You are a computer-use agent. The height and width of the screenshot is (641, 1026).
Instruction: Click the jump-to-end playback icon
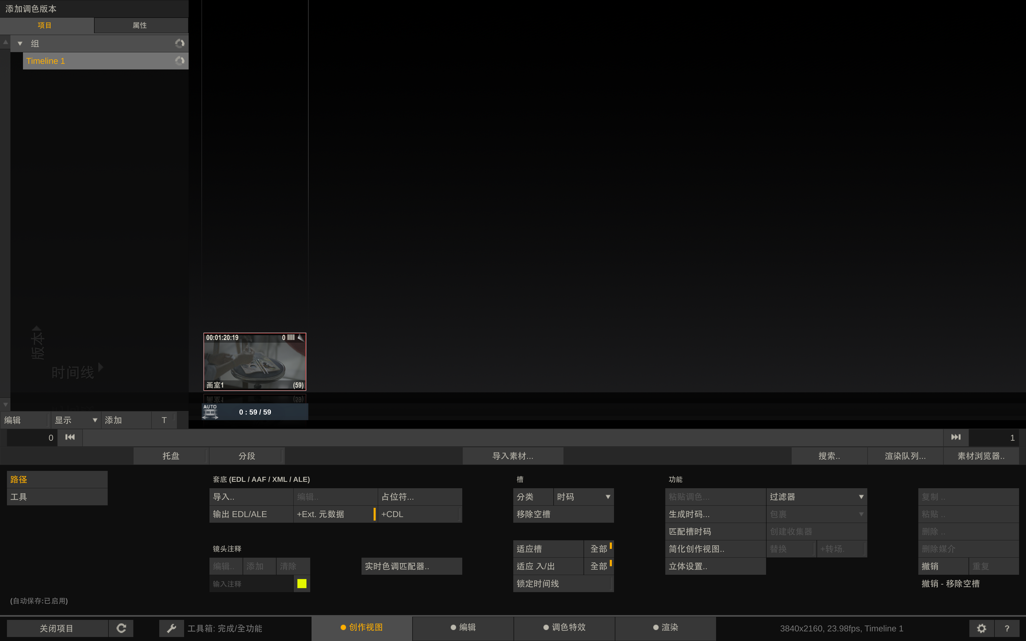click(x=956, y=437)
